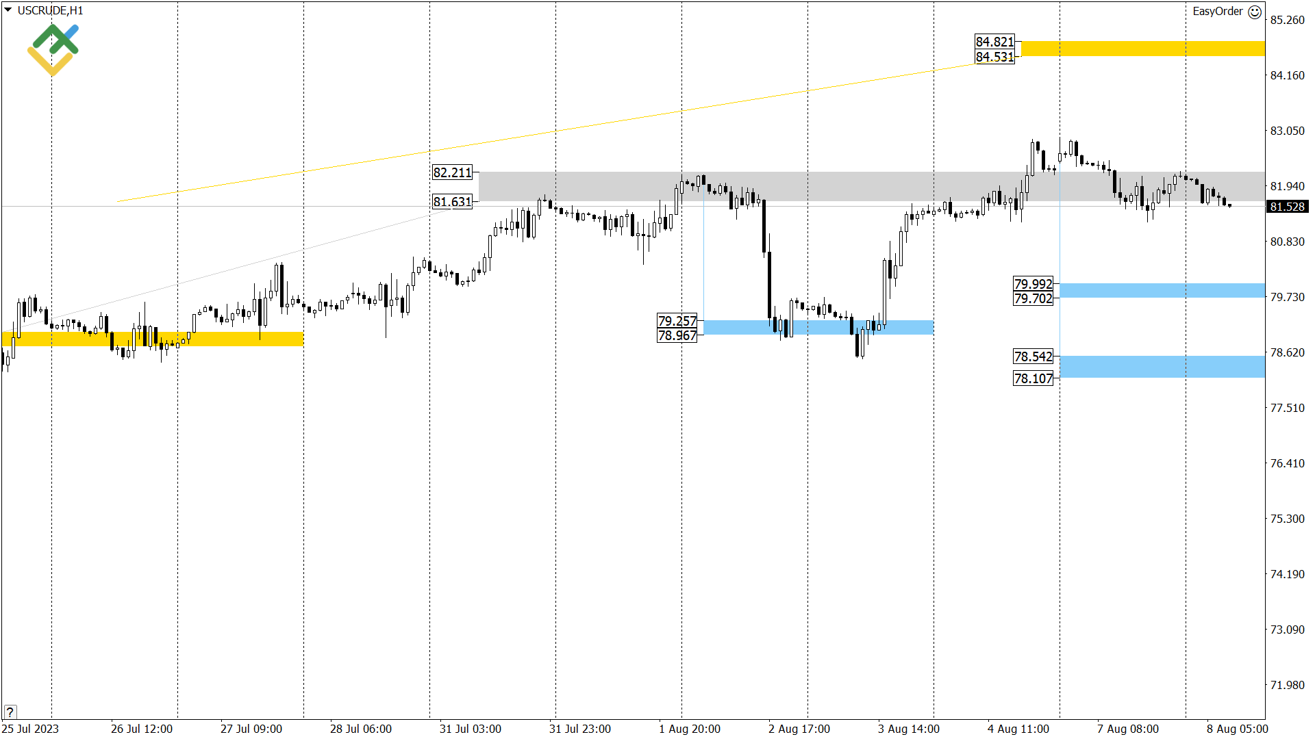The image size is (1315, 739).
Task: Click the 79.257 support zone label
Action: coord(677,321)
